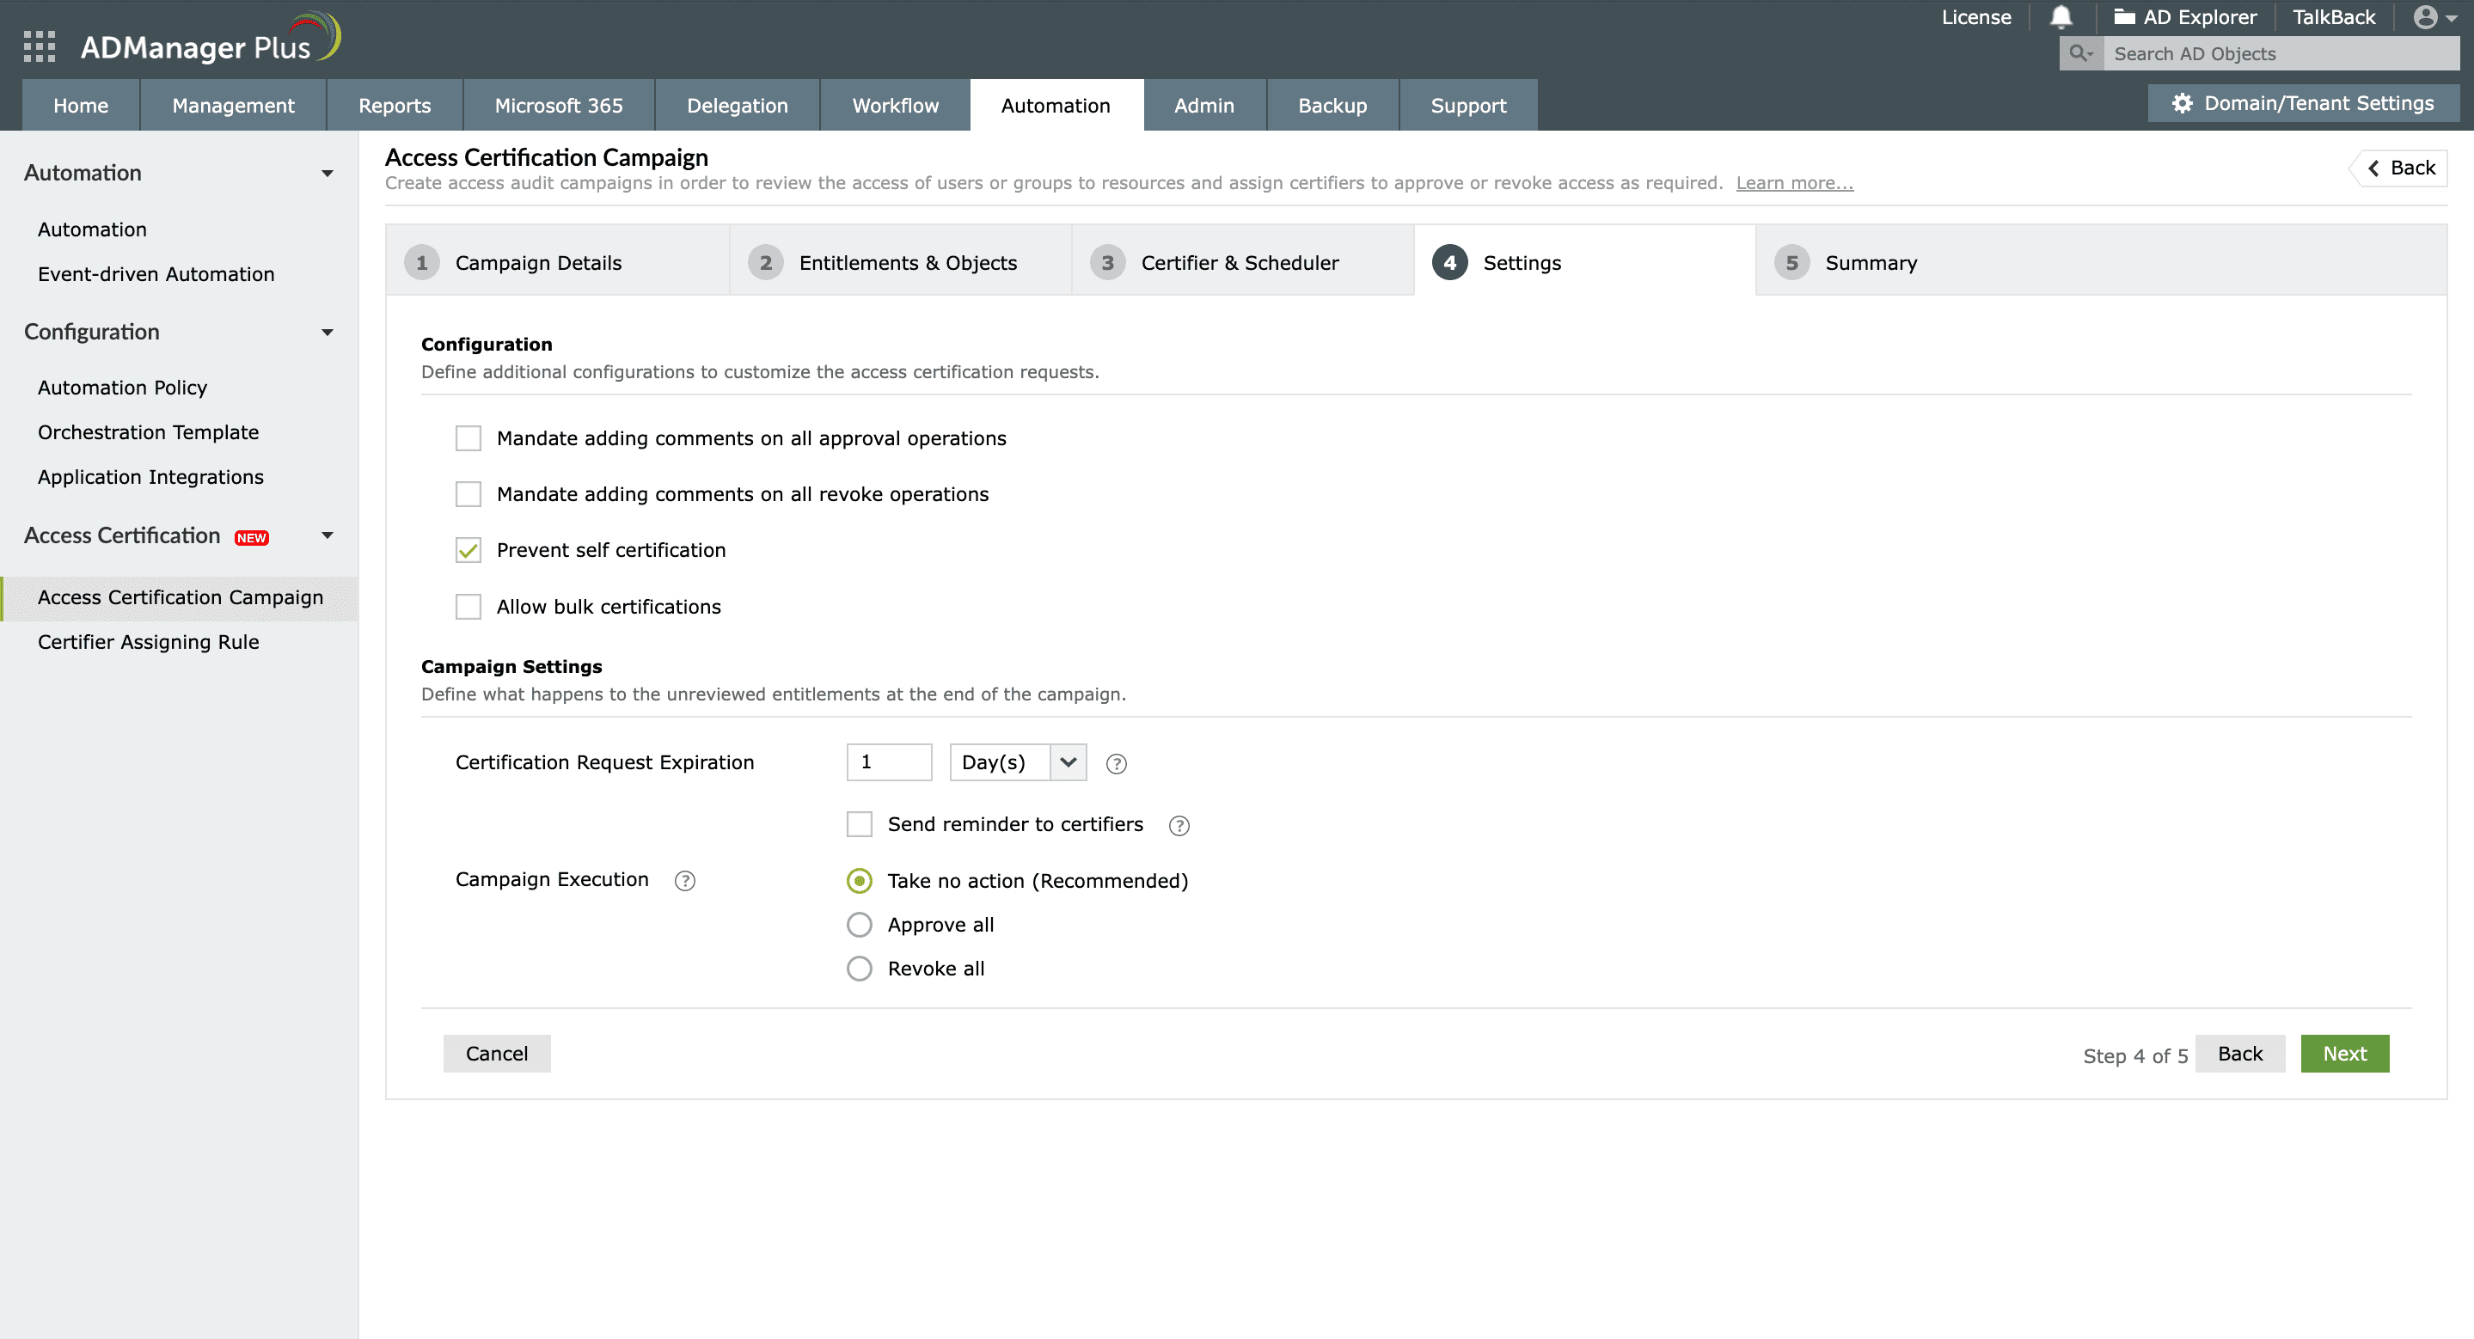The image size is (2474, 1339).
Task: Click help icon beside Day(s) dropdown
Action: pyautogui.click(x=1116, y=764)
